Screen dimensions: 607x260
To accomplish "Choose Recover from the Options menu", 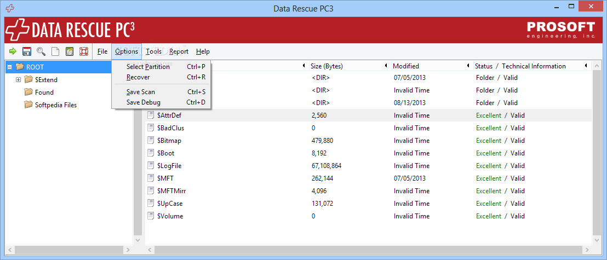I will click(161, 77).
